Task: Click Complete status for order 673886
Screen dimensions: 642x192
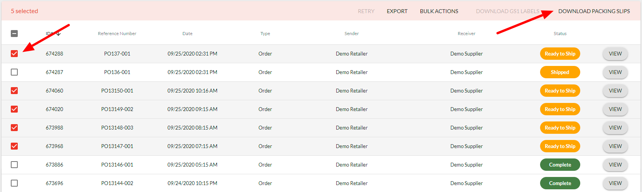Action: click(x=560, y=165)
